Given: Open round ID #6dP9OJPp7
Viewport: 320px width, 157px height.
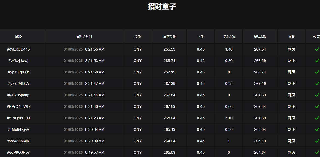Looking at the screenshot, I should (x=18, y=153).
